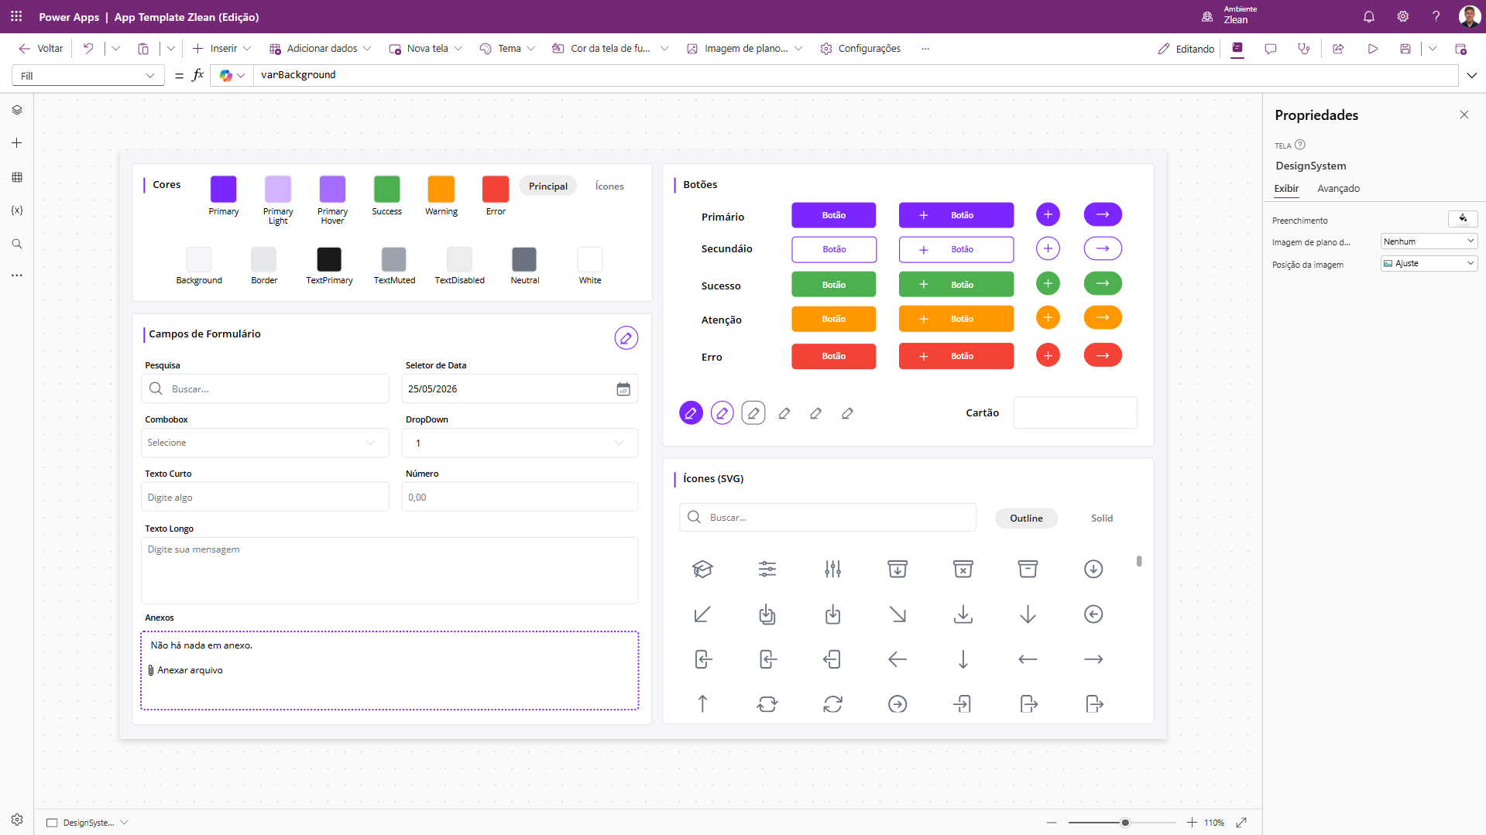Viewport: 1486px width, 835px height.
Task: Click the Play preview icon
Action: (1372, 49)
